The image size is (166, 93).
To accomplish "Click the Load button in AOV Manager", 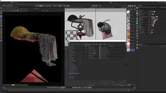I will pos(93,44).
